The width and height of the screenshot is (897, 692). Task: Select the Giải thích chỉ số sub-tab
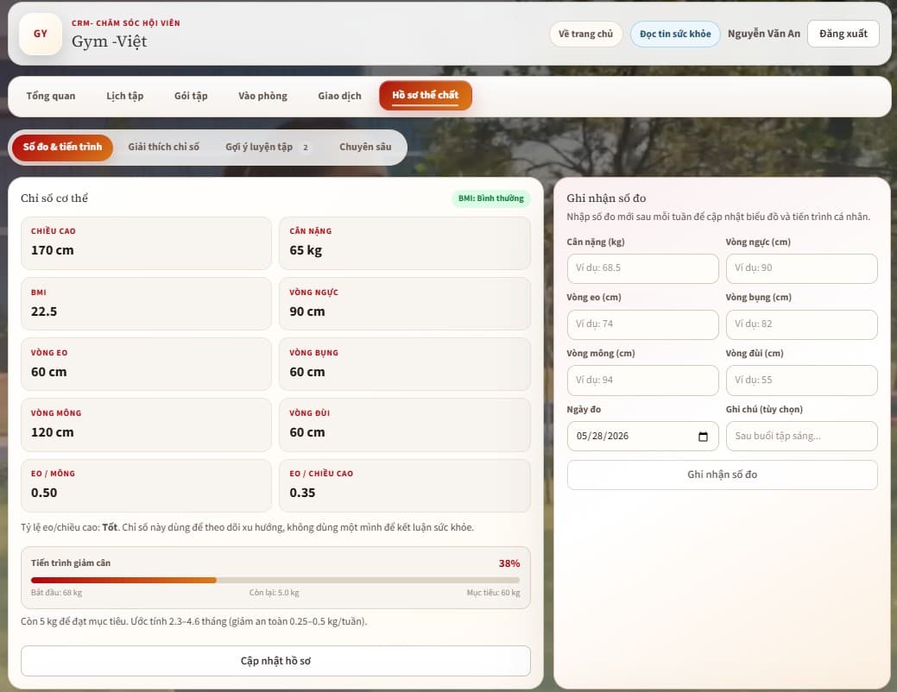point(164,147)
